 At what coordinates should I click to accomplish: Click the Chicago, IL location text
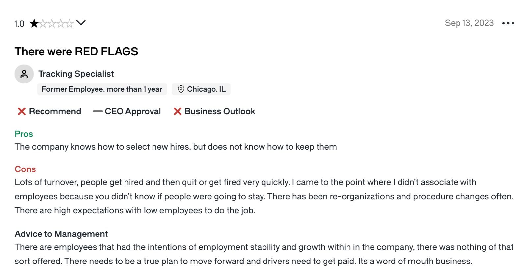coord(206,89)
